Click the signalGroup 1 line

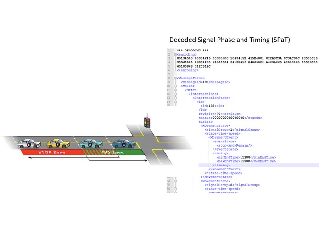point(232,130)
